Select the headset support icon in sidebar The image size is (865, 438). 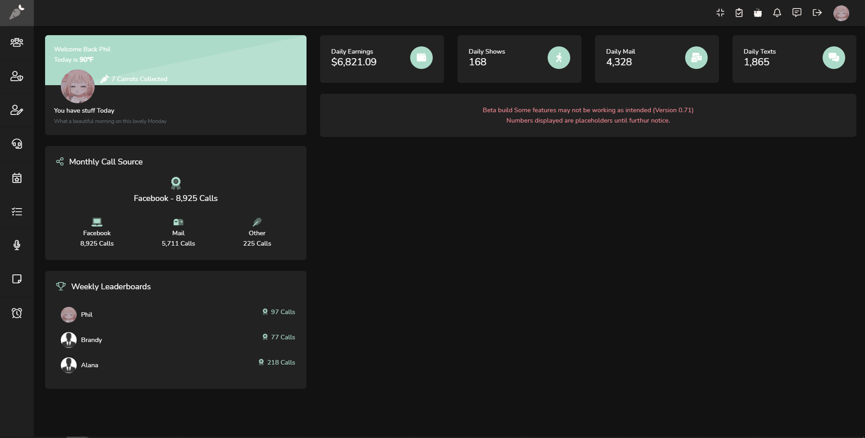(x=17, y=144)
